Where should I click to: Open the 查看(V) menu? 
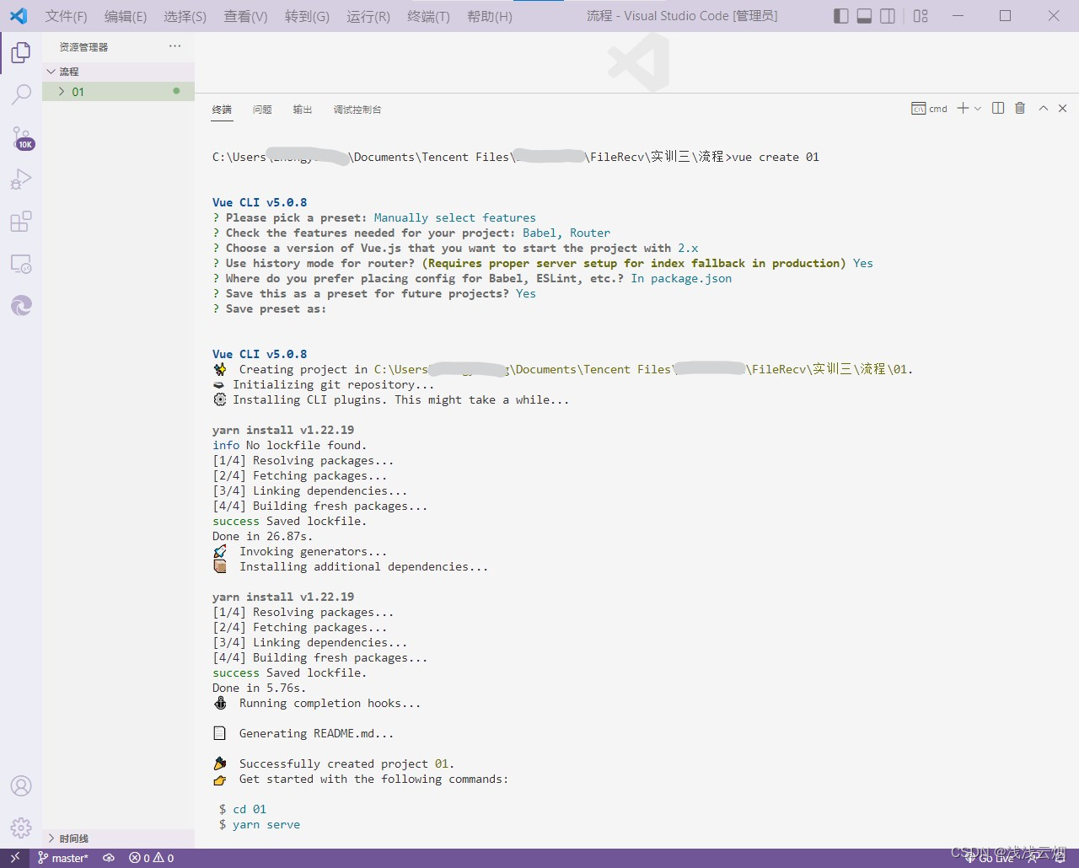245,16
